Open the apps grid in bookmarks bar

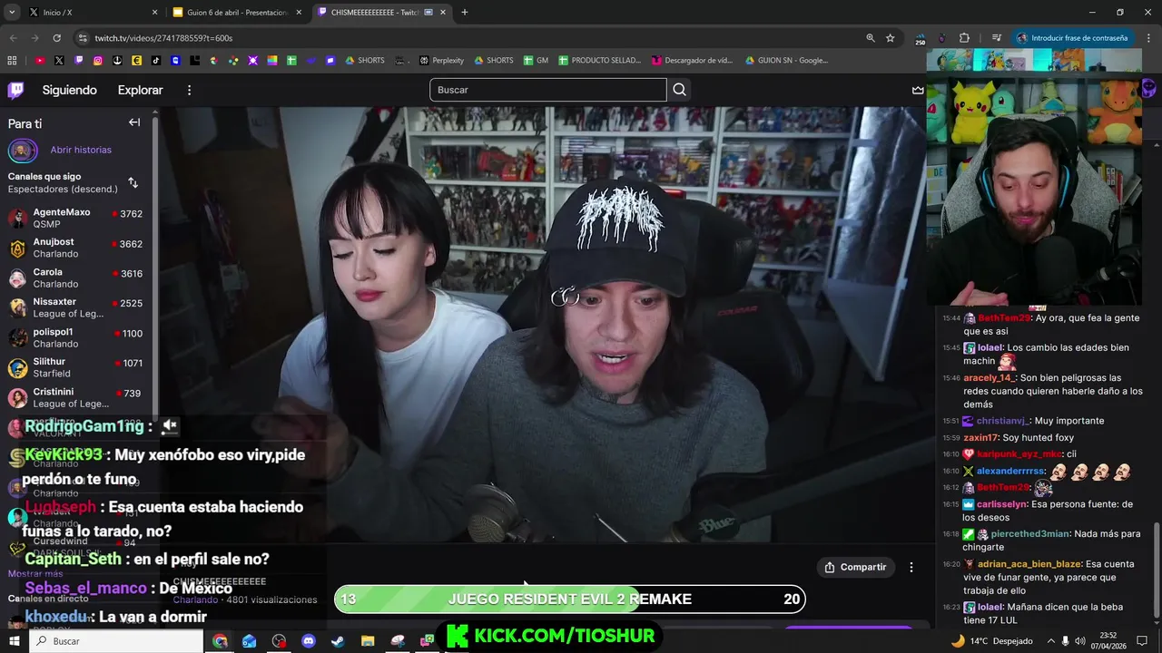point(12,61)
